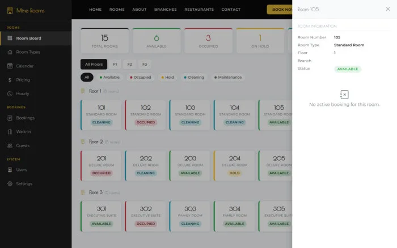Click the Guests people icon
Image resolution: width=397 pixels, height=248 pixels.
[x=10, y=146]
